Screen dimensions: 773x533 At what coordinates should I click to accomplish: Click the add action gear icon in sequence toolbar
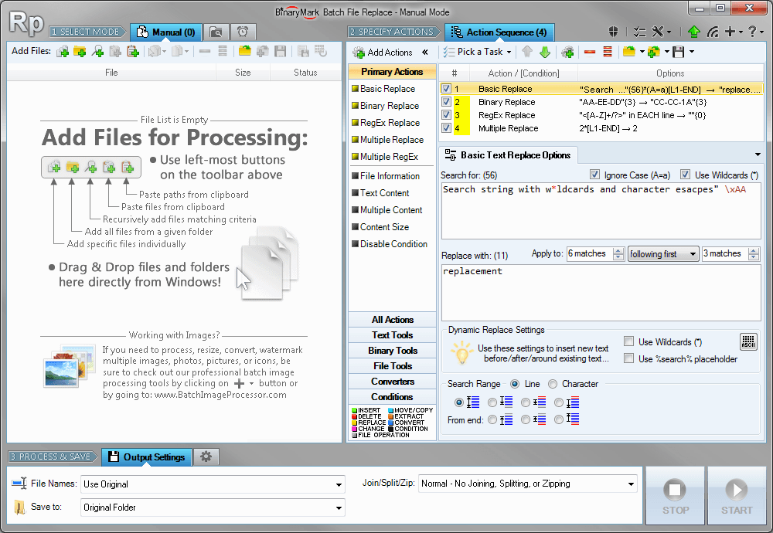tap(567, 52)
